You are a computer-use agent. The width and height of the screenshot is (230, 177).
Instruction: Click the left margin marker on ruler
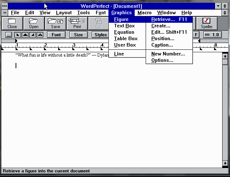16,41
